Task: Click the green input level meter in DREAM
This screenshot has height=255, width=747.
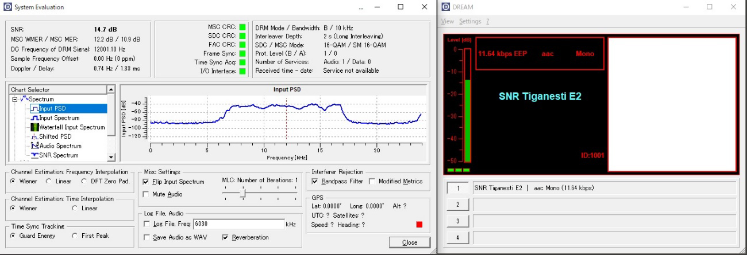Action: coord(467,121)
